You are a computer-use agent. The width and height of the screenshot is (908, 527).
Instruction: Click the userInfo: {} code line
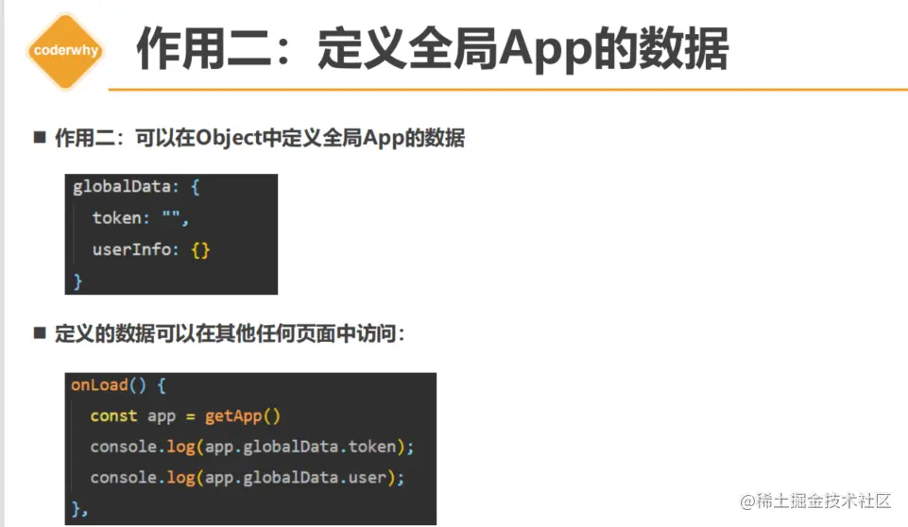coord(151,249)
